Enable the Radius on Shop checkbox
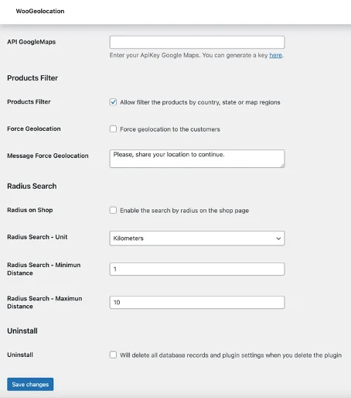This screenshot has width=351, height=398. tap(113, 210)
